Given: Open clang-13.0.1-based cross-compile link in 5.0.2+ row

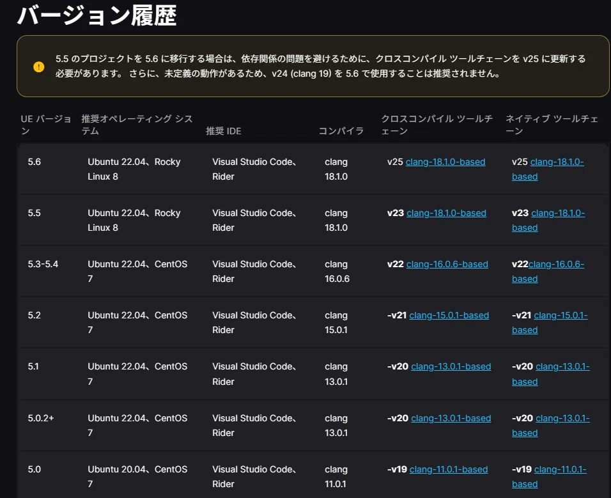Looking at the screenshot, I should 451,418.
